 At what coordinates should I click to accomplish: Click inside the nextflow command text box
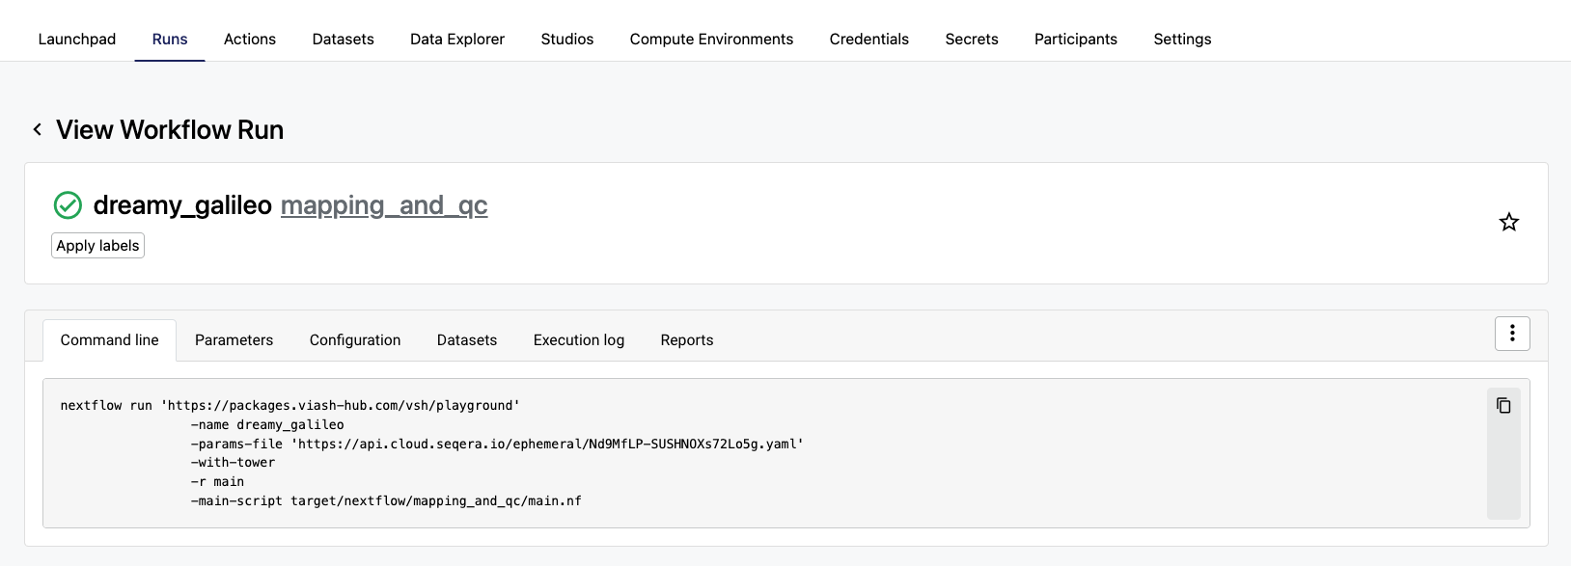point(762,453)
